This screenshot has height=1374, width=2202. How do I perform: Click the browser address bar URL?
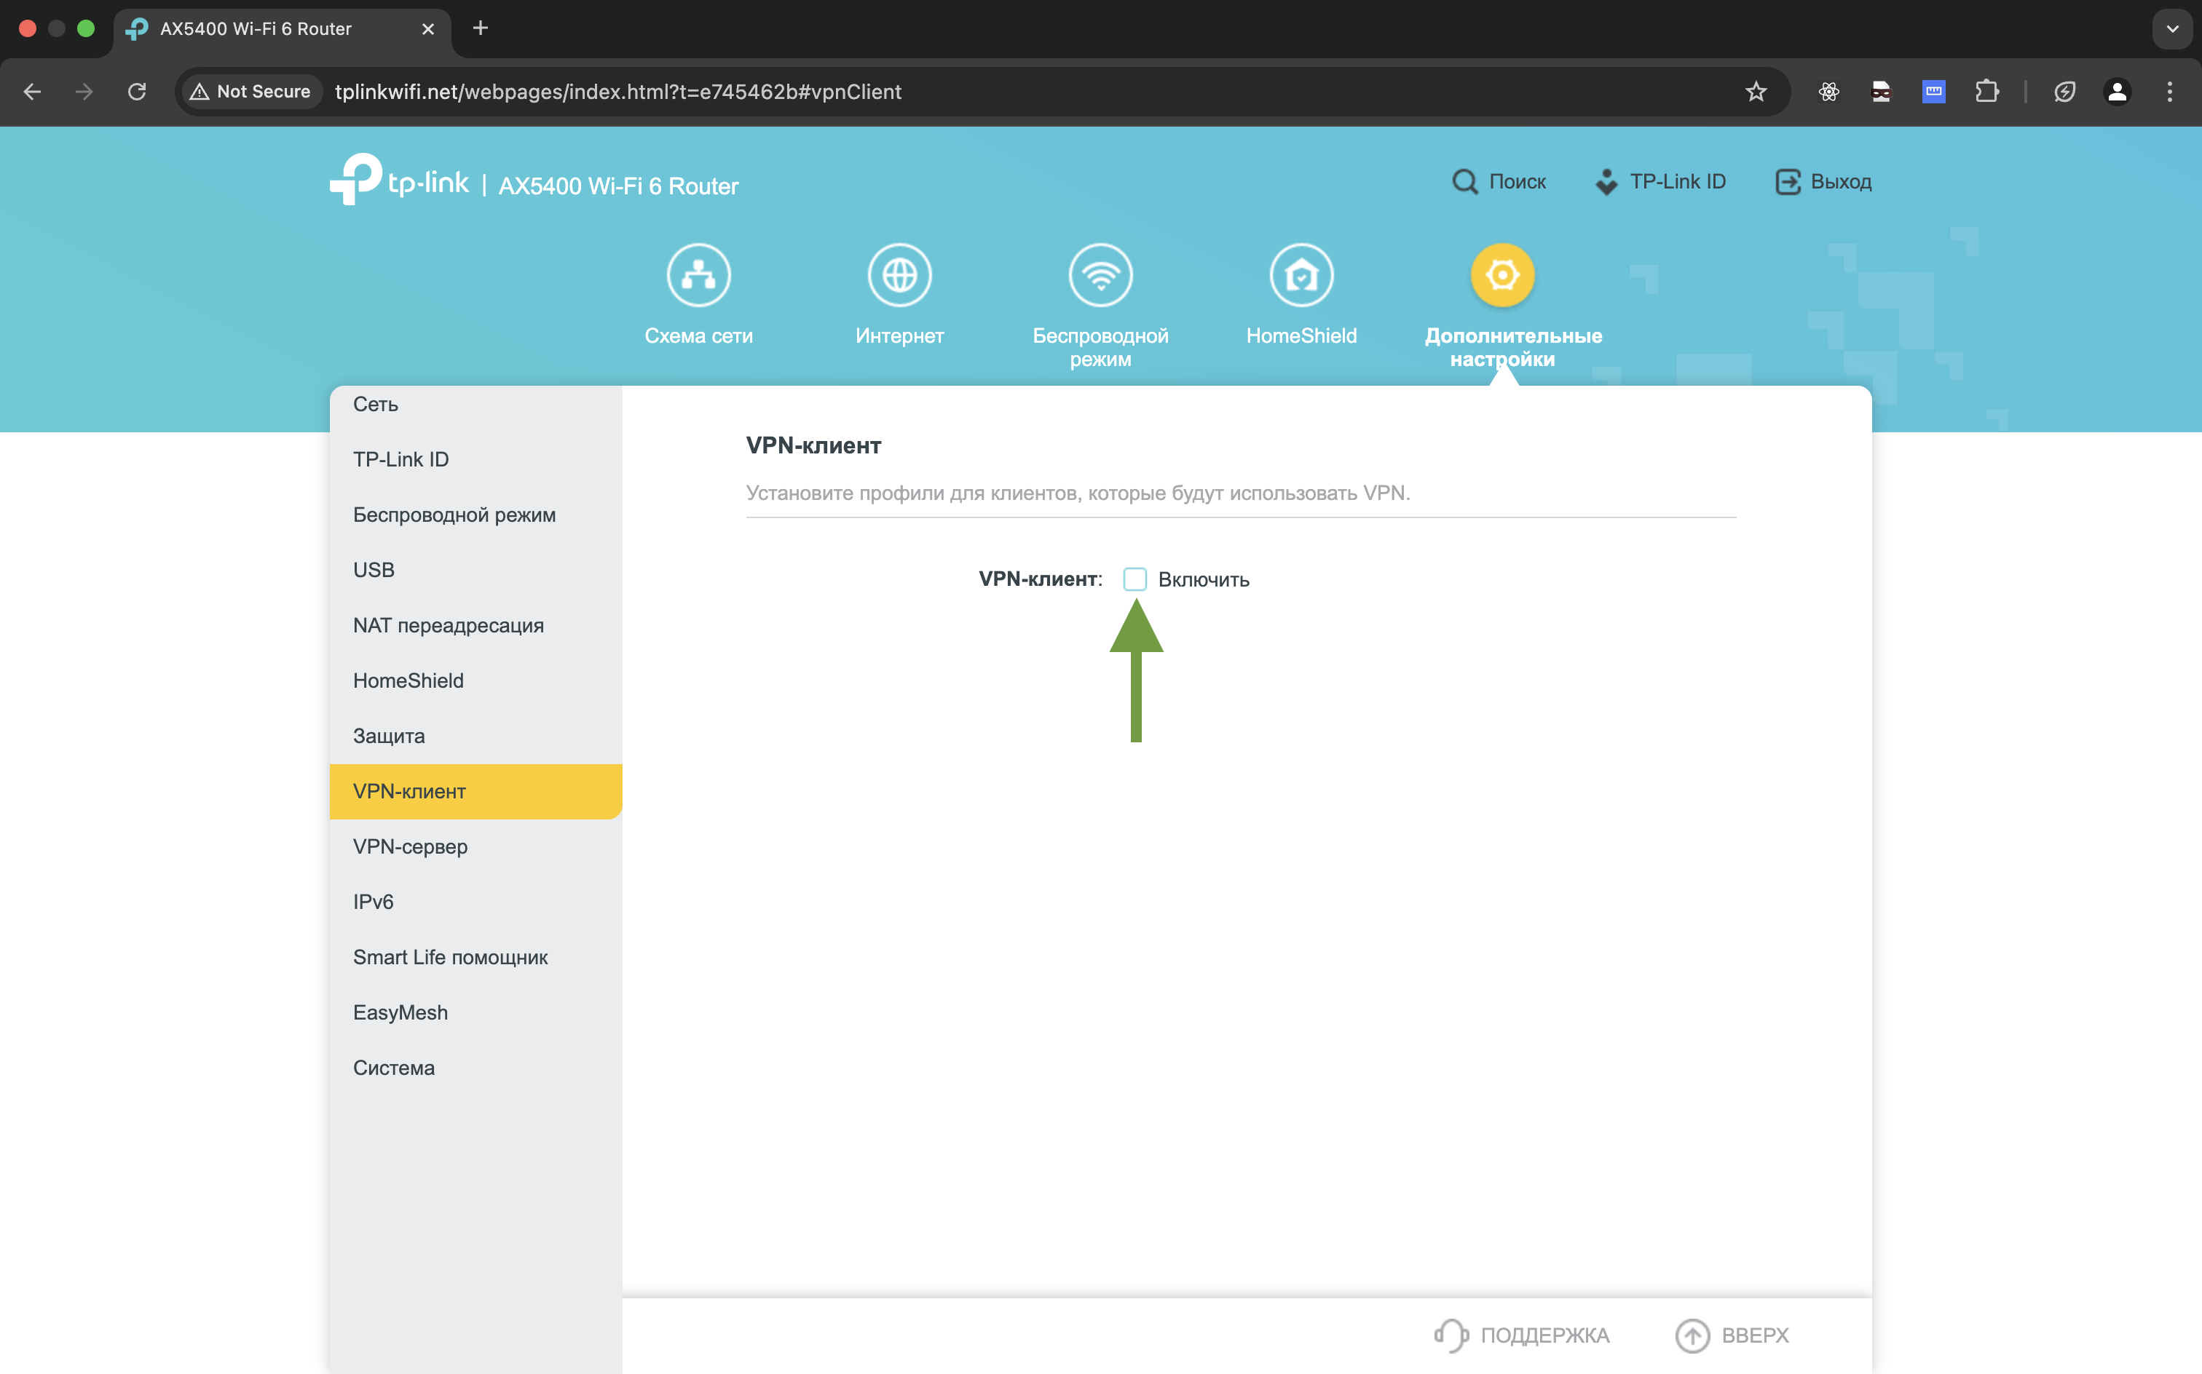coord(618,92)
